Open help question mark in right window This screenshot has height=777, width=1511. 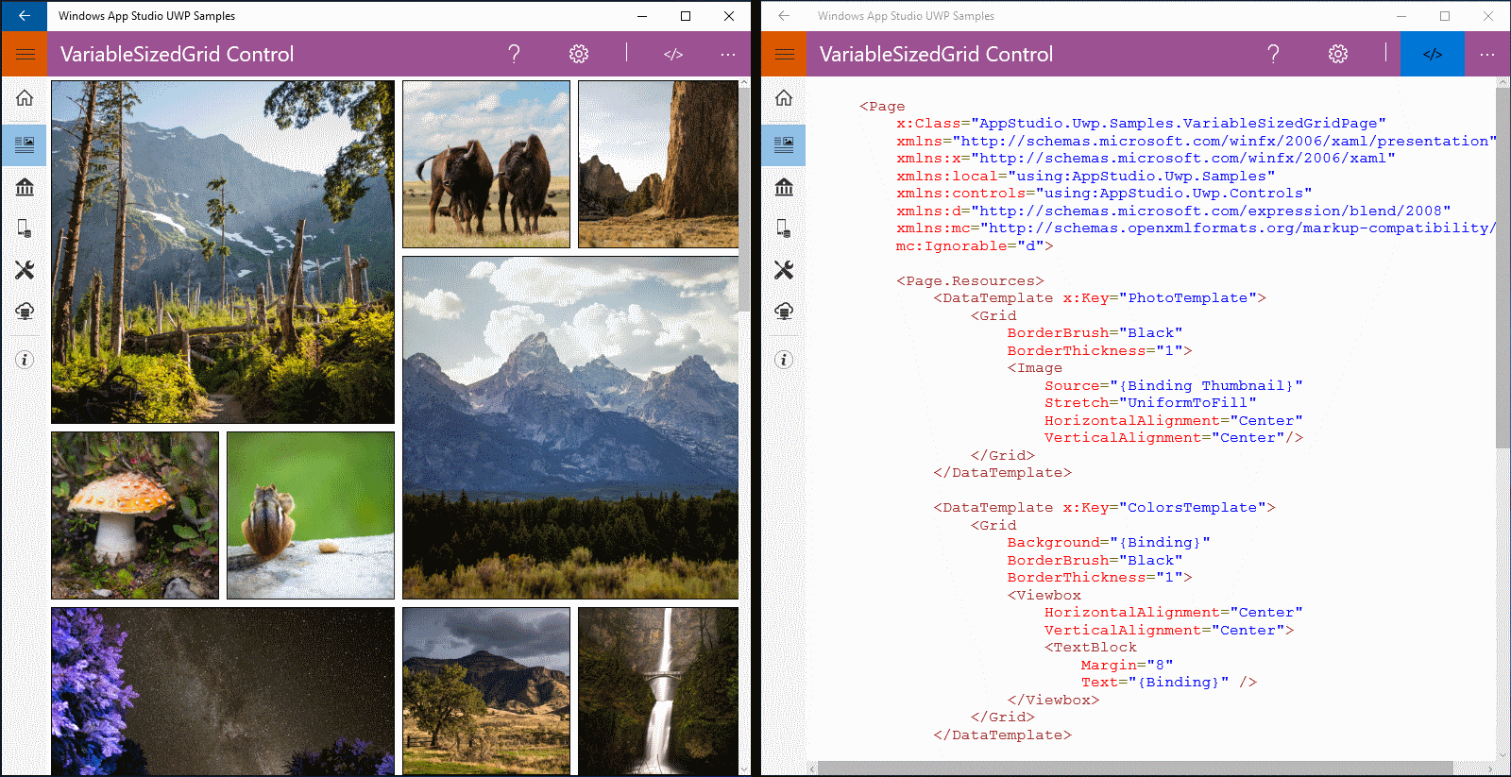tap(1273, 54)
